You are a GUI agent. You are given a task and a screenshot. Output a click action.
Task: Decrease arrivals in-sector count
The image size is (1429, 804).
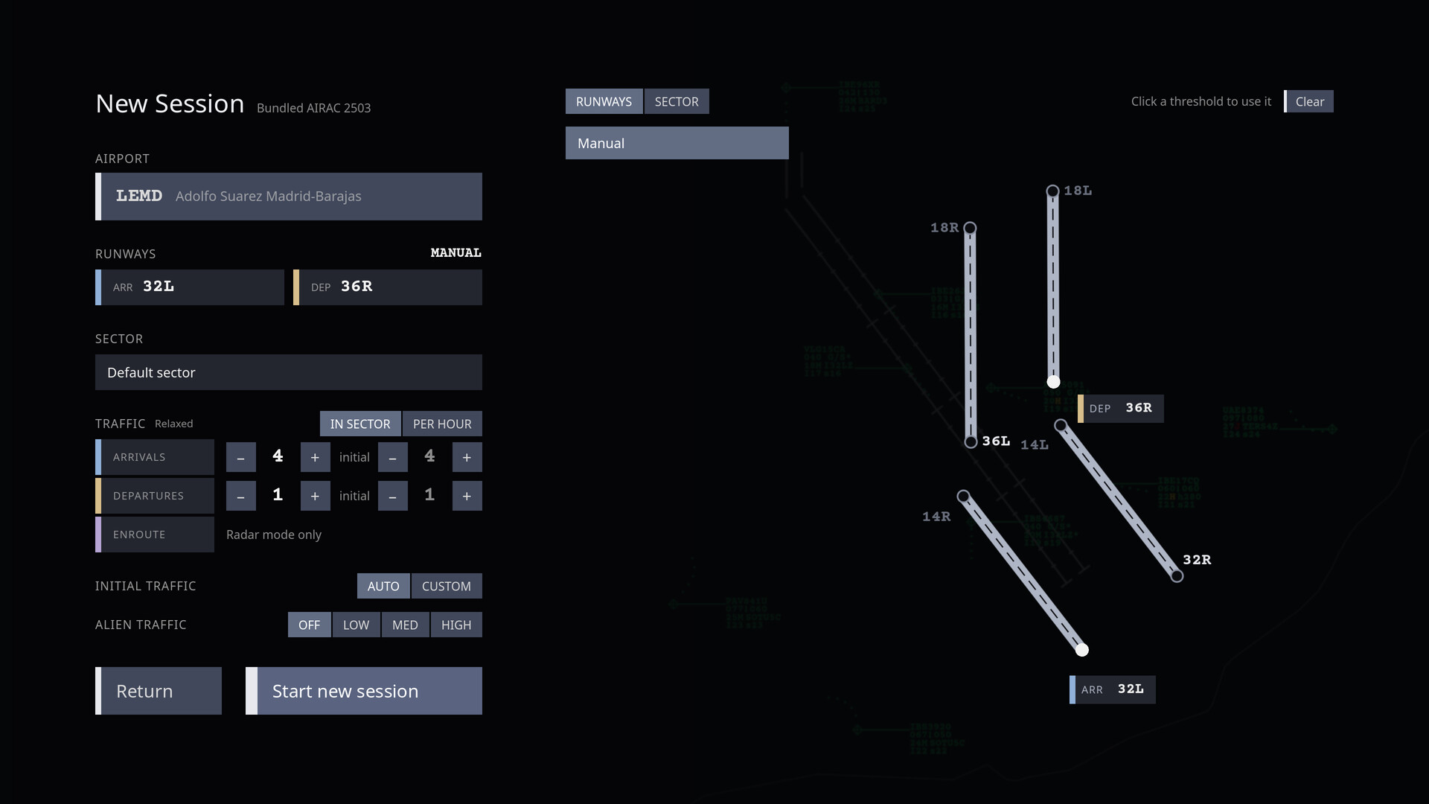[x=241, y=457]
